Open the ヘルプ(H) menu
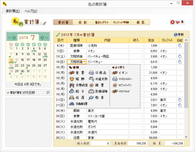Screen dimensions: 195x152 pos(31,11)
